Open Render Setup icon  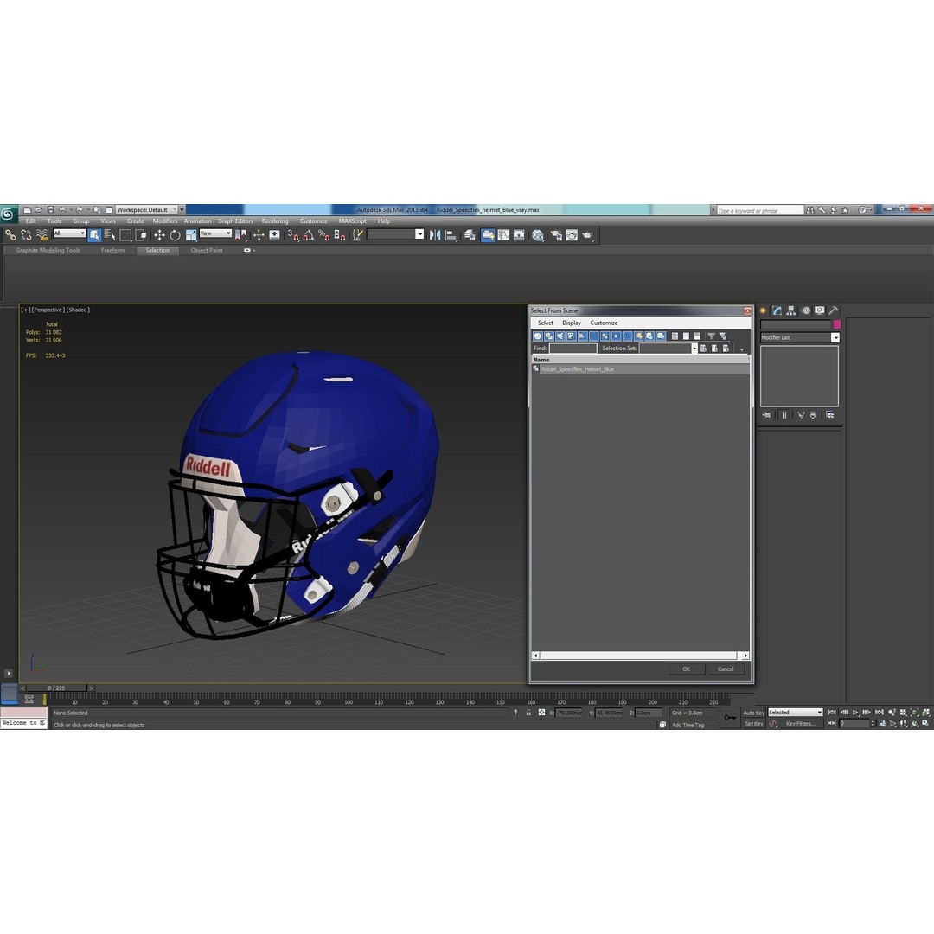(556, 235)
